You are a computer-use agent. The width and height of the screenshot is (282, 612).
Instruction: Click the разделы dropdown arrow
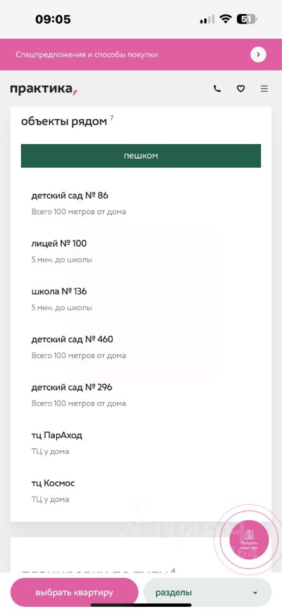point(255,593)
